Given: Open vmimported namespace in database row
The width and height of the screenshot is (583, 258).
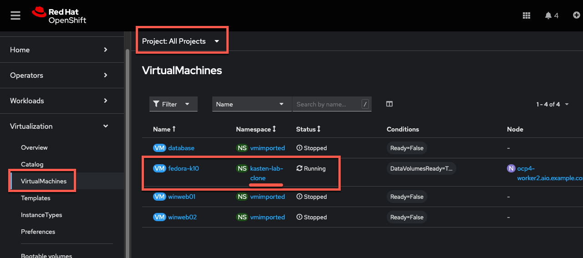Looking at the screenshot, I should (x=267, y=148).
